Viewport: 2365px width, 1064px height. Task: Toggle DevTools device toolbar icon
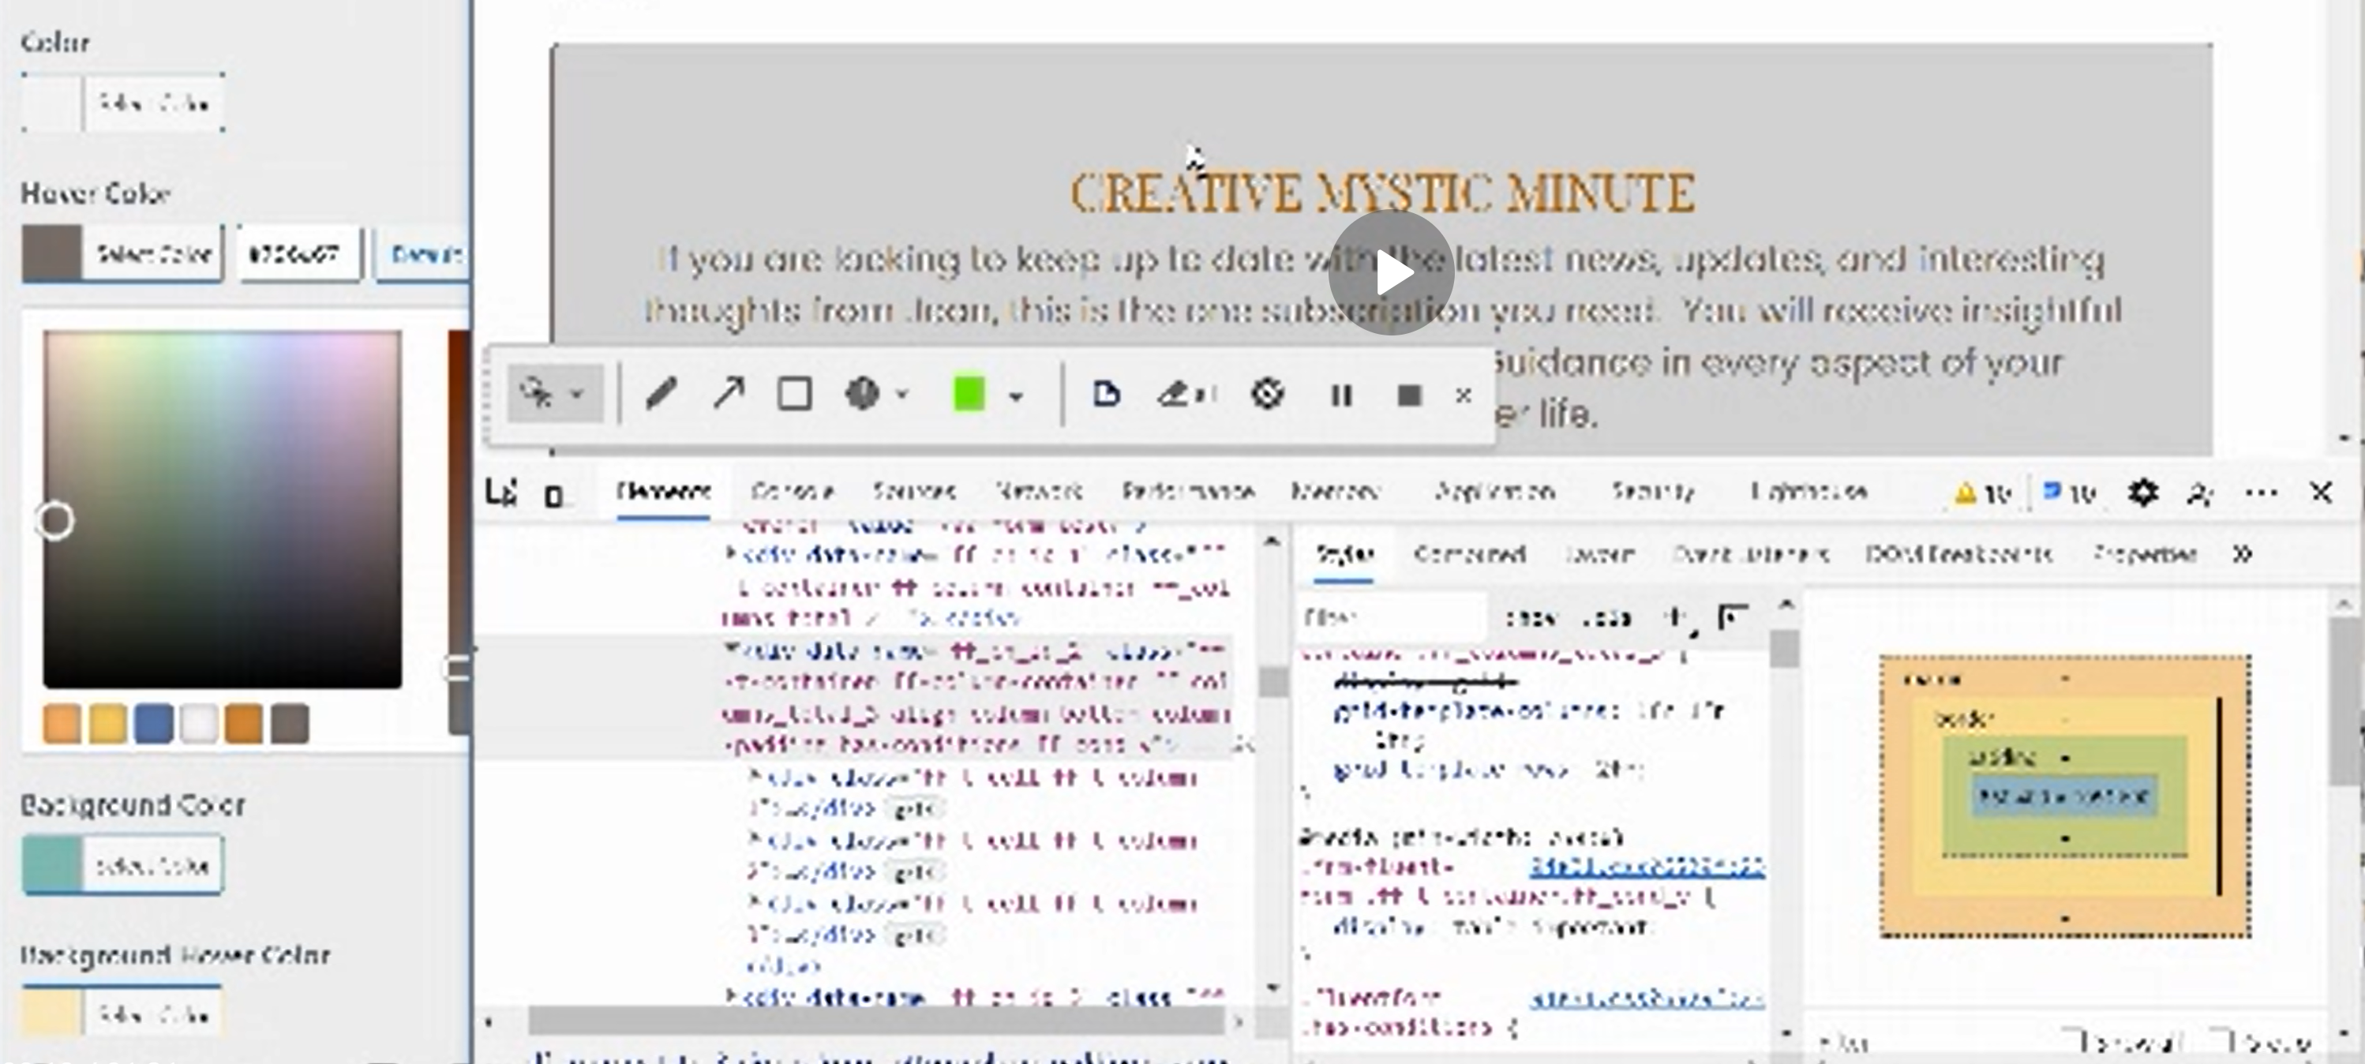553,496
